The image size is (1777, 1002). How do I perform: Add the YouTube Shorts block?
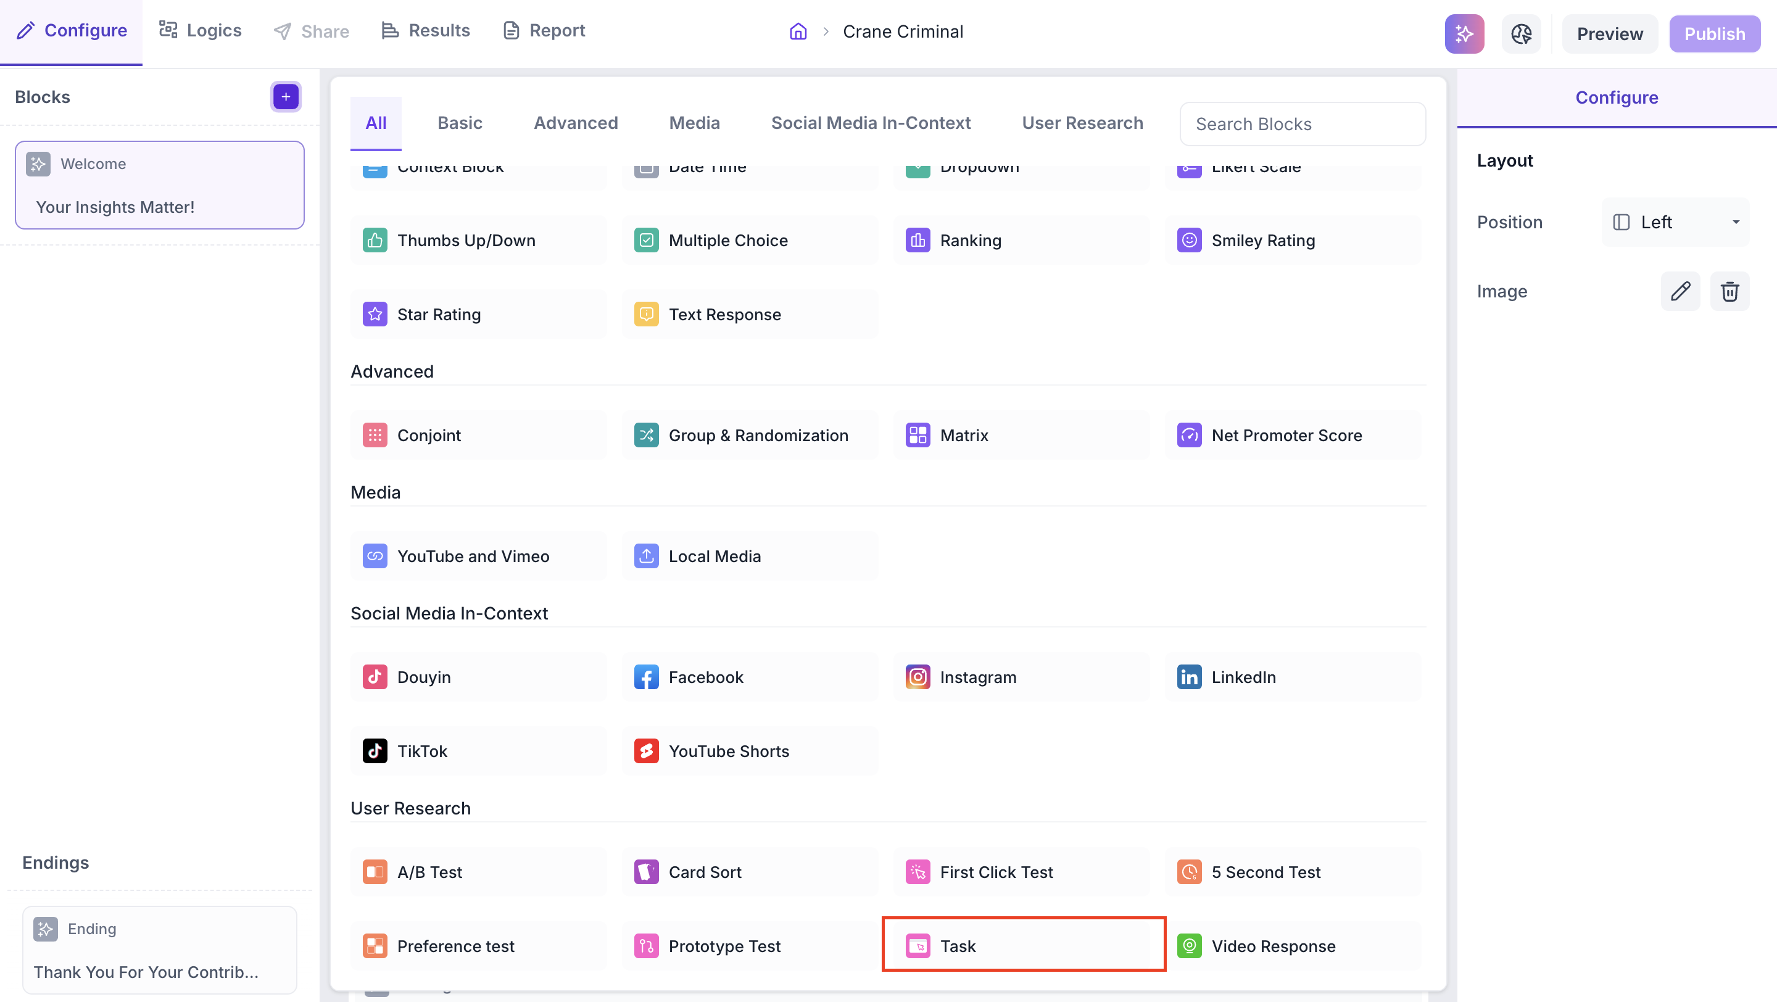click(750, 750)
